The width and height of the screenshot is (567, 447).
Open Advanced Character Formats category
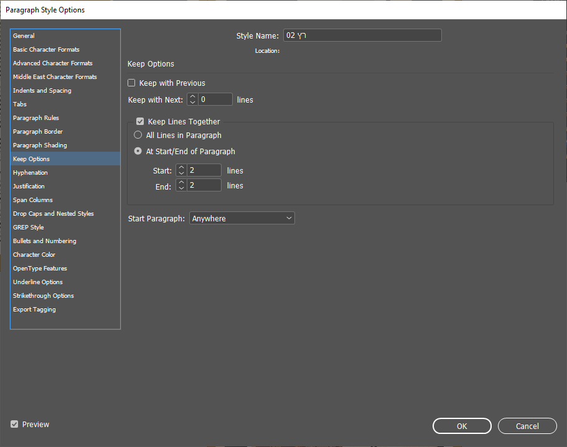coord(65,63)
